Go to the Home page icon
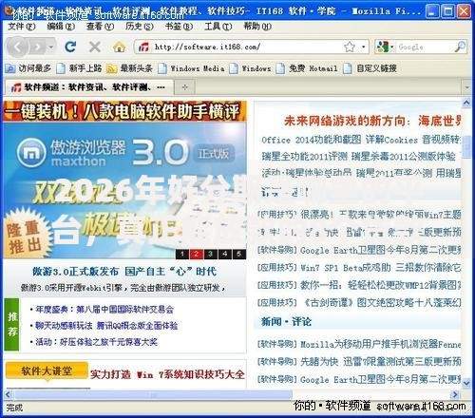The width and height of the screenshot is (475, 418). point(119,47)
